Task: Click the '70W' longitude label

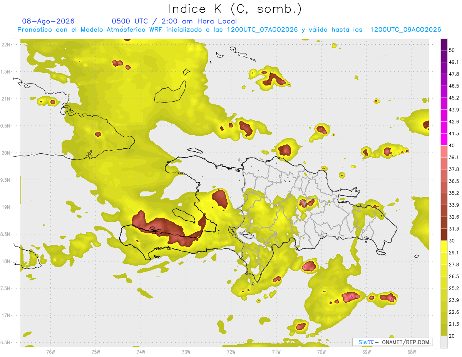Action: click(321, 352)
